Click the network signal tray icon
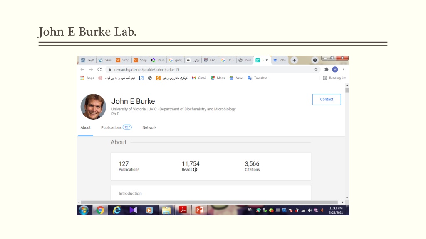Viewport: 426px width, 239px height. point(303,210)
